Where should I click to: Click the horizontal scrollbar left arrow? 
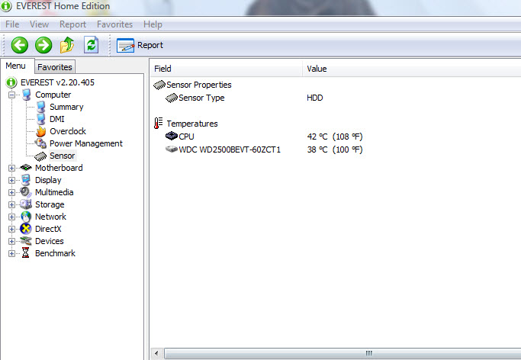(156, 353)
